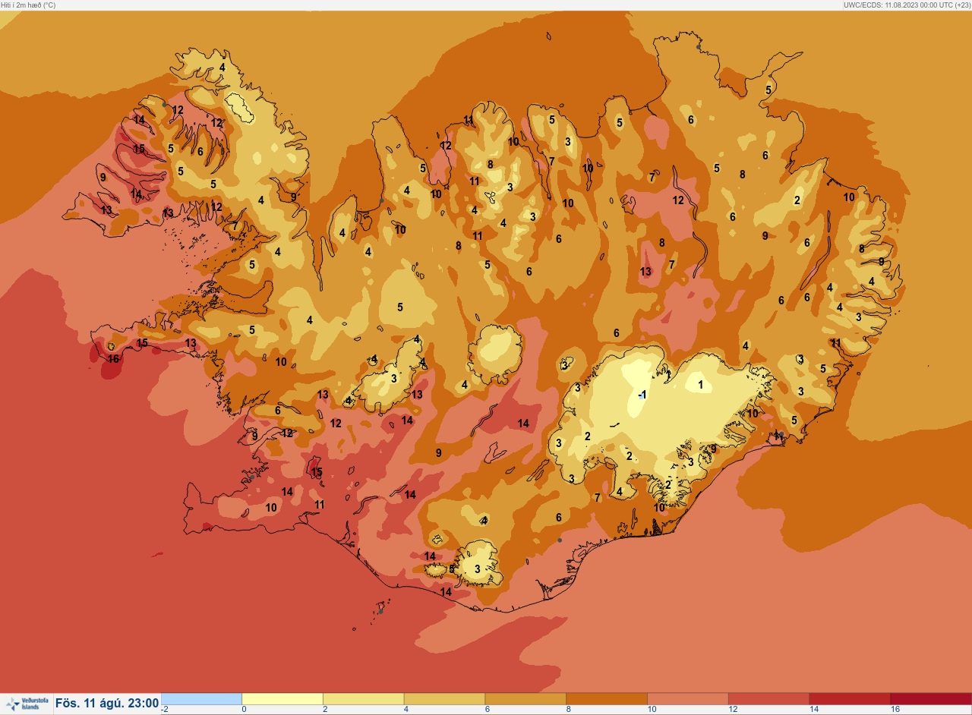
Task: Click the 'Fös. 11 ágú. 23:00' timestamp
Action: (x=107, y=704)
